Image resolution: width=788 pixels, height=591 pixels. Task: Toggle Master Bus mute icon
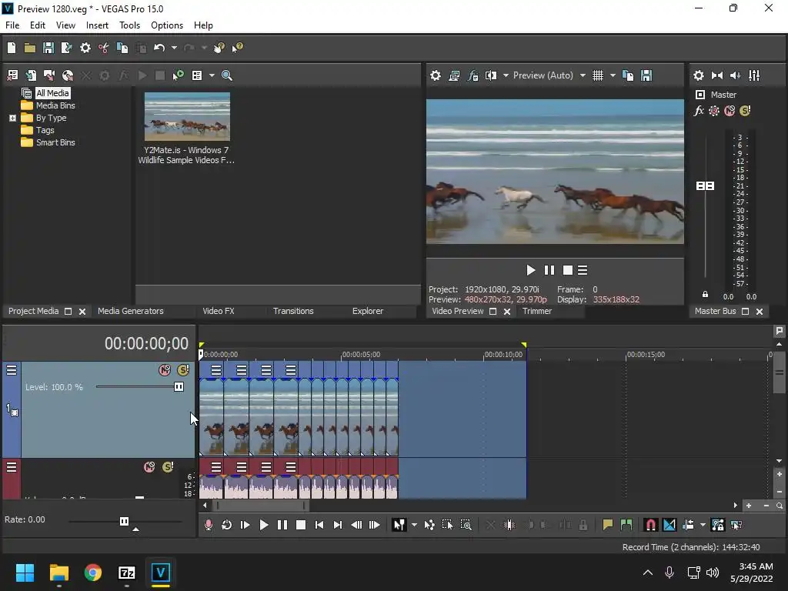730,111
